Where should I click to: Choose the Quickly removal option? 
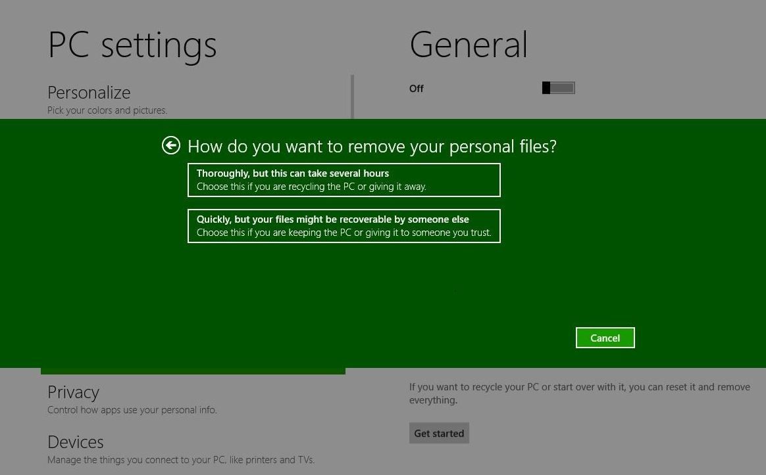pyautogui.click(x=344, y=226)
